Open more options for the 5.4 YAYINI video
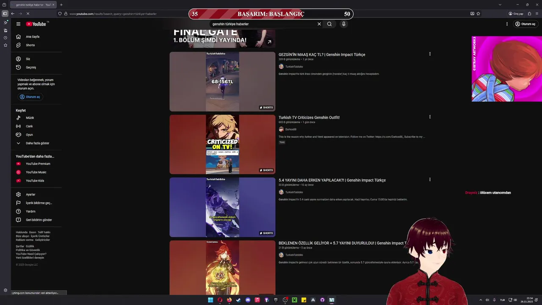 coord(430,180)
